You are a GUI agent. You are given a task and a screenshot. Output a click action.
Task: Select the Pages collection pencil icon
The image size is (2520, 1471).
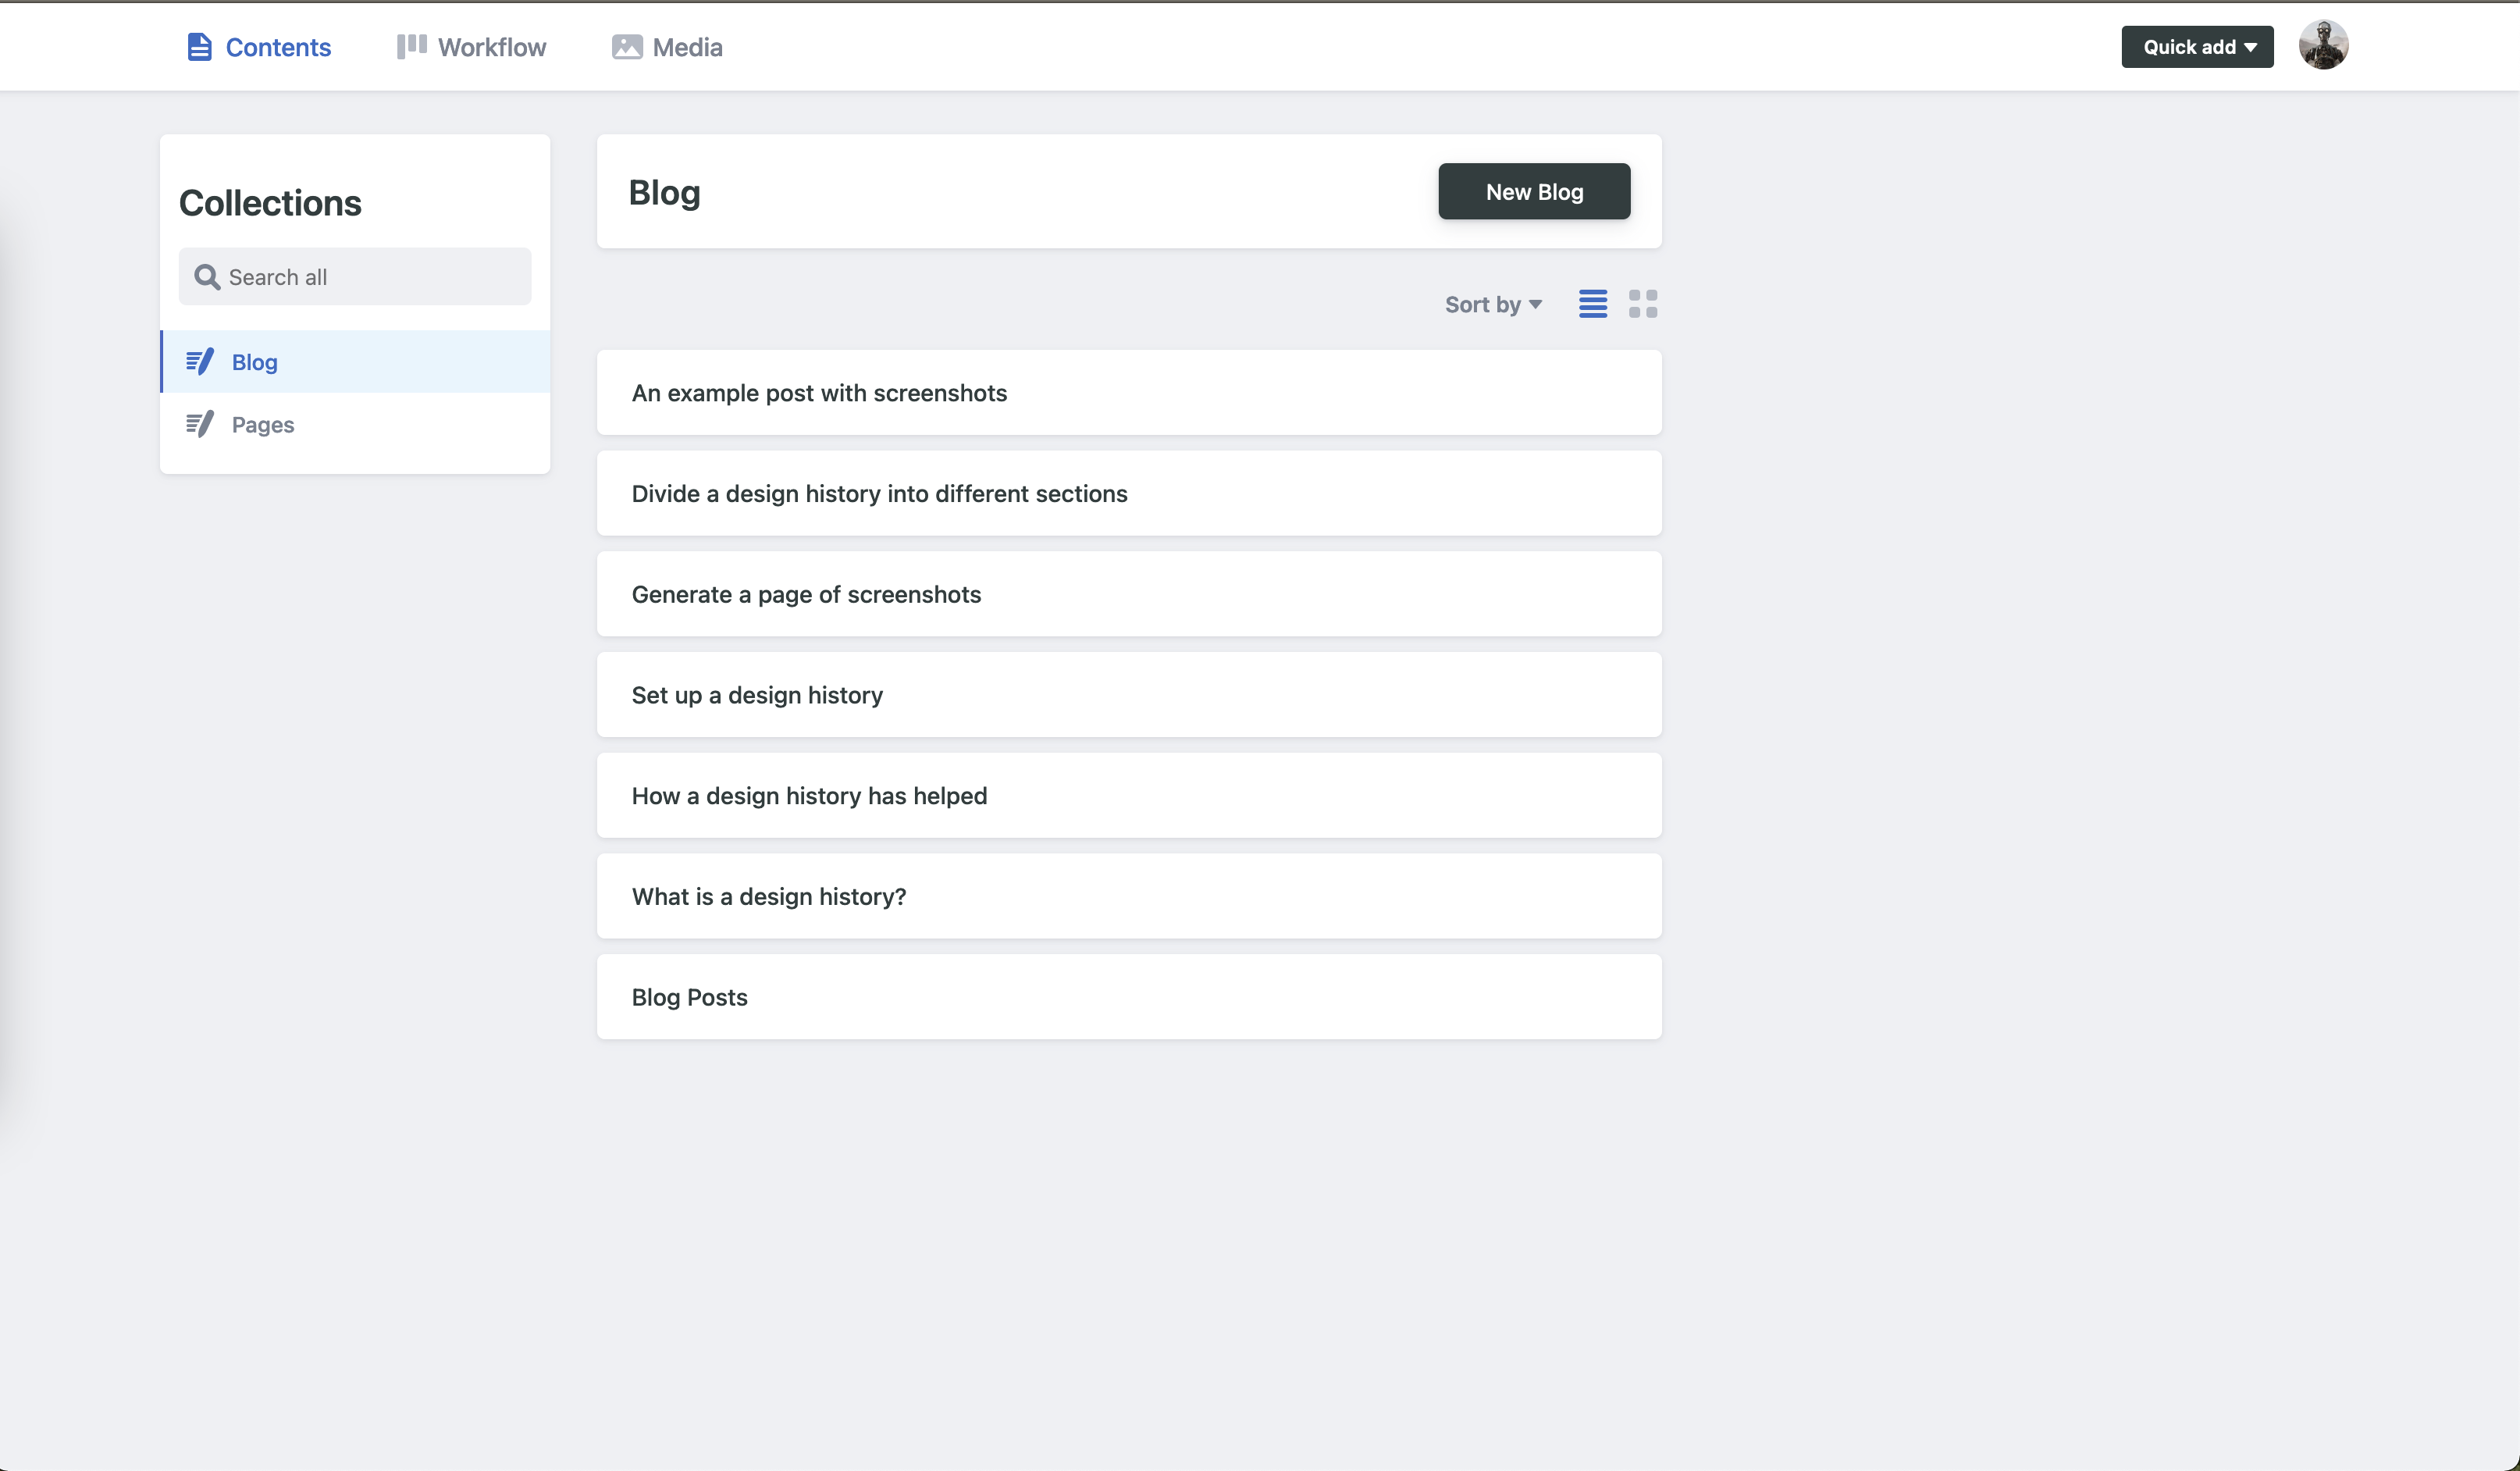199,423
